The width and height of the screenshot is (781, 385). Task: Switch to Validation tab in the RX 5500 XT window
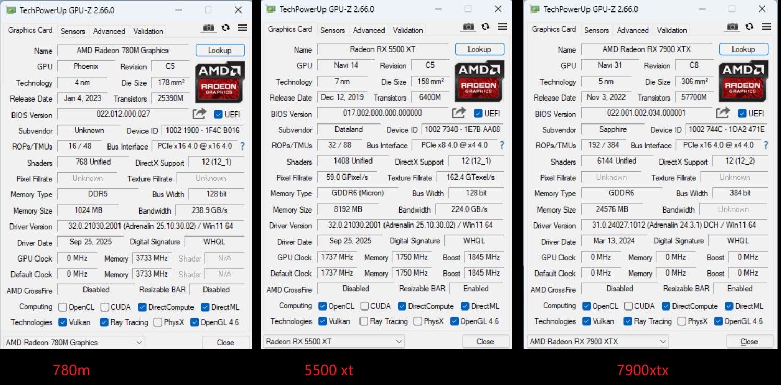(x=408, y=30)
